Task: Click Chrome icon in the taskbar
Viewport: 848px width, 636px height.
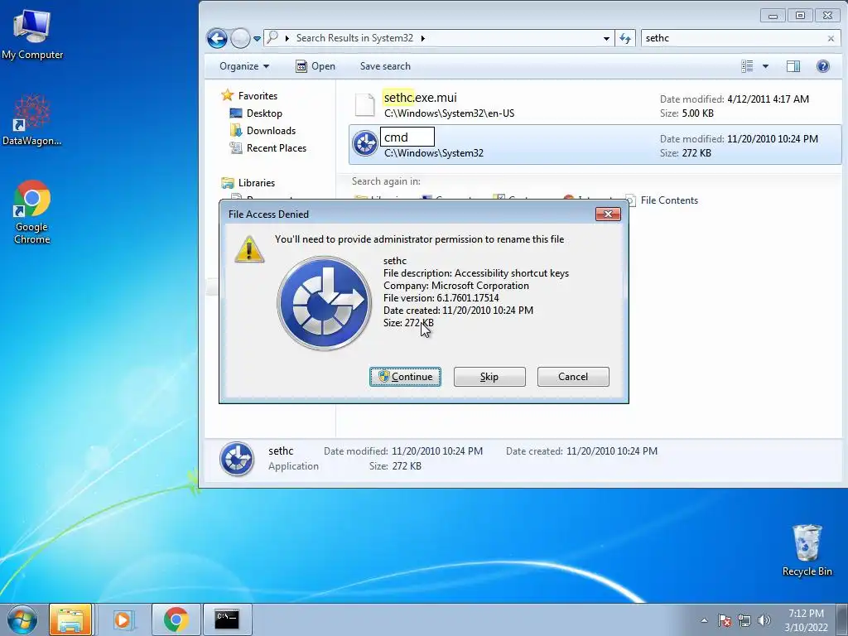Action: click(176, 619)
